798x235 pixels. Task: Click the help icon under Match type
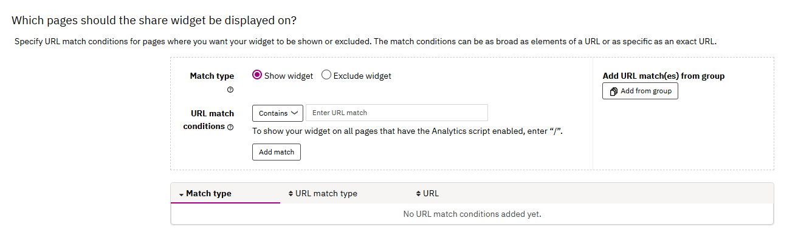coord(230,90)
